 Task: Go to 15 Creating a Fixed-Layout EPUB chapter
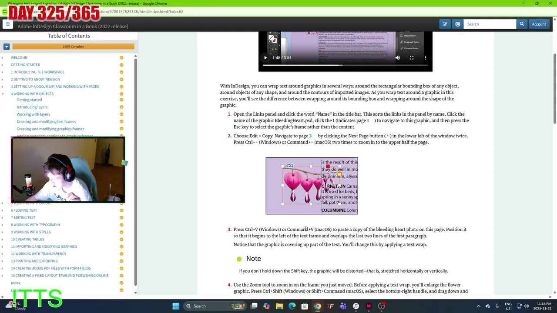tap(60, 276)
